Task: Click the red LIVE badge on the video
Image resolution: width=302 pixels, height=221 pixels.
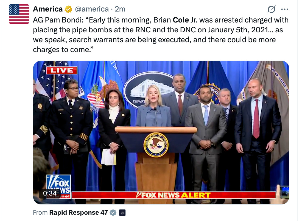Action: click(x=61, y=70)
